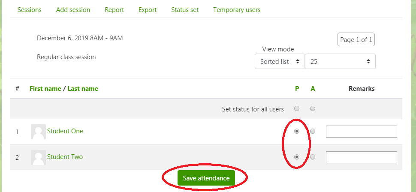Switch to the Add session tab

point(73,10)
